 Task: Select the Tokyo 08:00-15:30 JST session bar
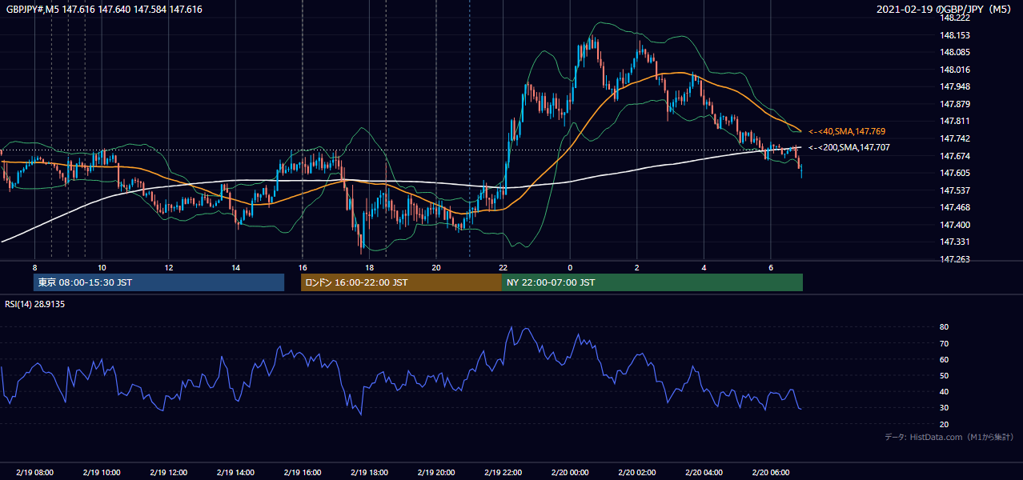pyautogui.click(x=158, y=282)
